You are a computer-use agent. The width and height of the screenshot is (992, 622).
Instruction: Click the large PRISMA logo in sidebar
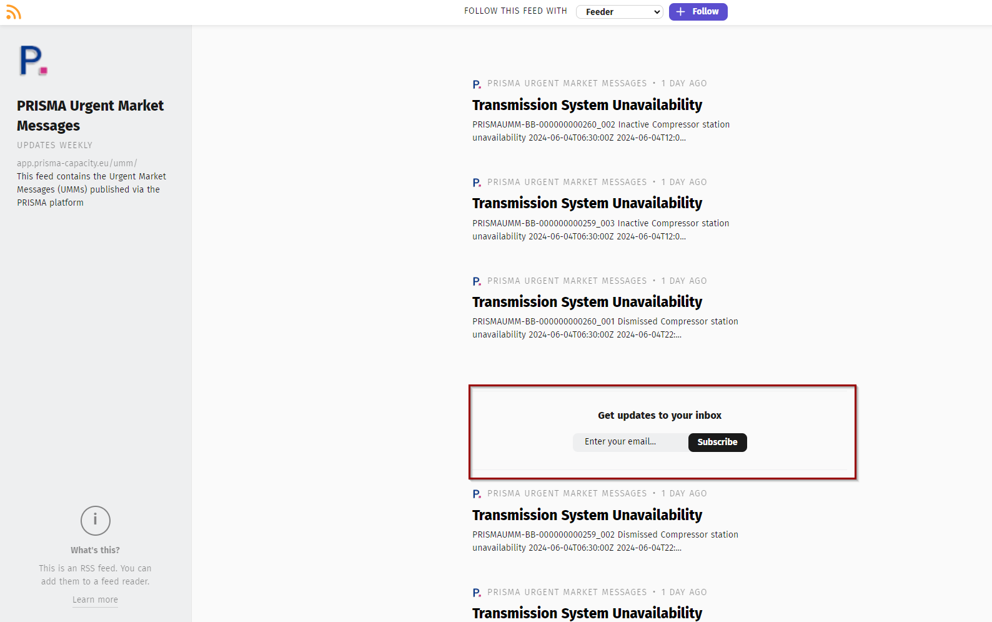pos(33,61)
